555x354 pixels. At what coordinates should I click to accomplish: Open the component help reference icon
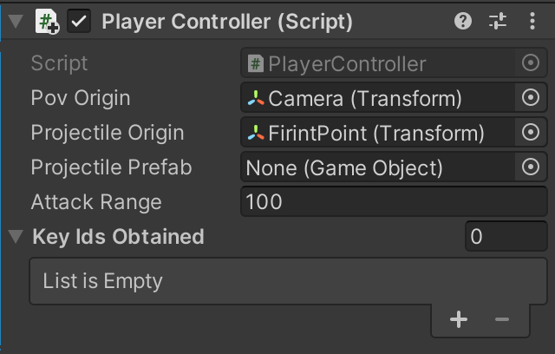coord(463,23)
